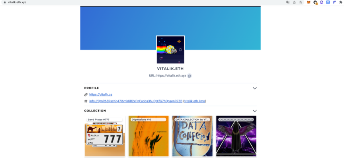Open the ipfs:// content hash link
344x158 pixels.
pos(136,101)
